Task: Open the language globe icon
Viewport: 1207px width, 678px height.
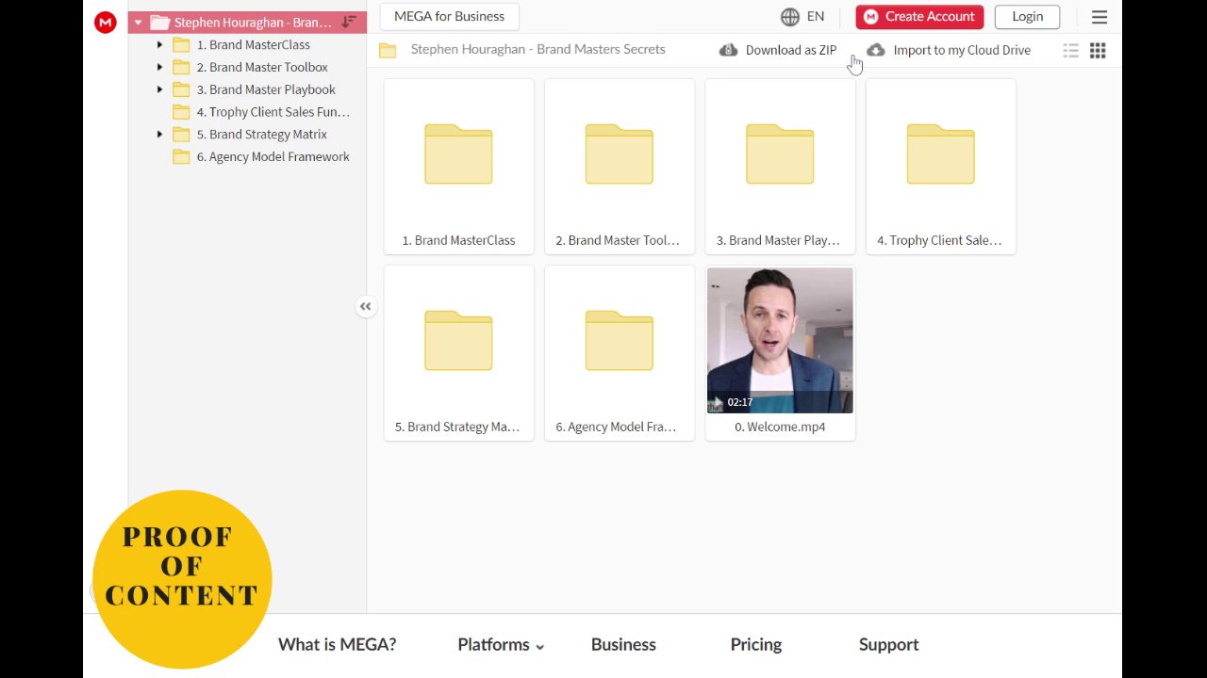Action: pos(790,16)
